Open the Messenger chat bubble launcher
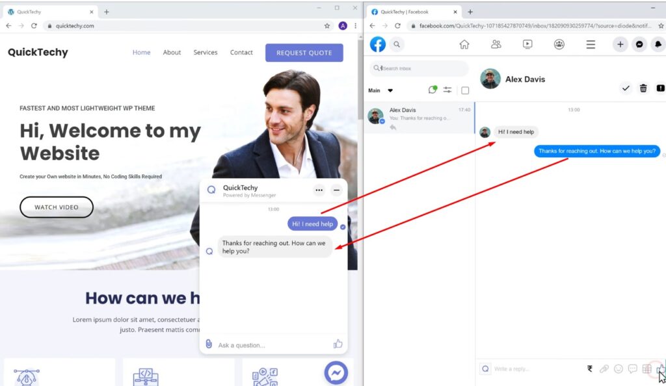666x386 pixels. point(336,372)
